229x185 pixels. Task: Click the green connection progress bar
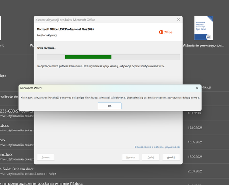(108, 57)
